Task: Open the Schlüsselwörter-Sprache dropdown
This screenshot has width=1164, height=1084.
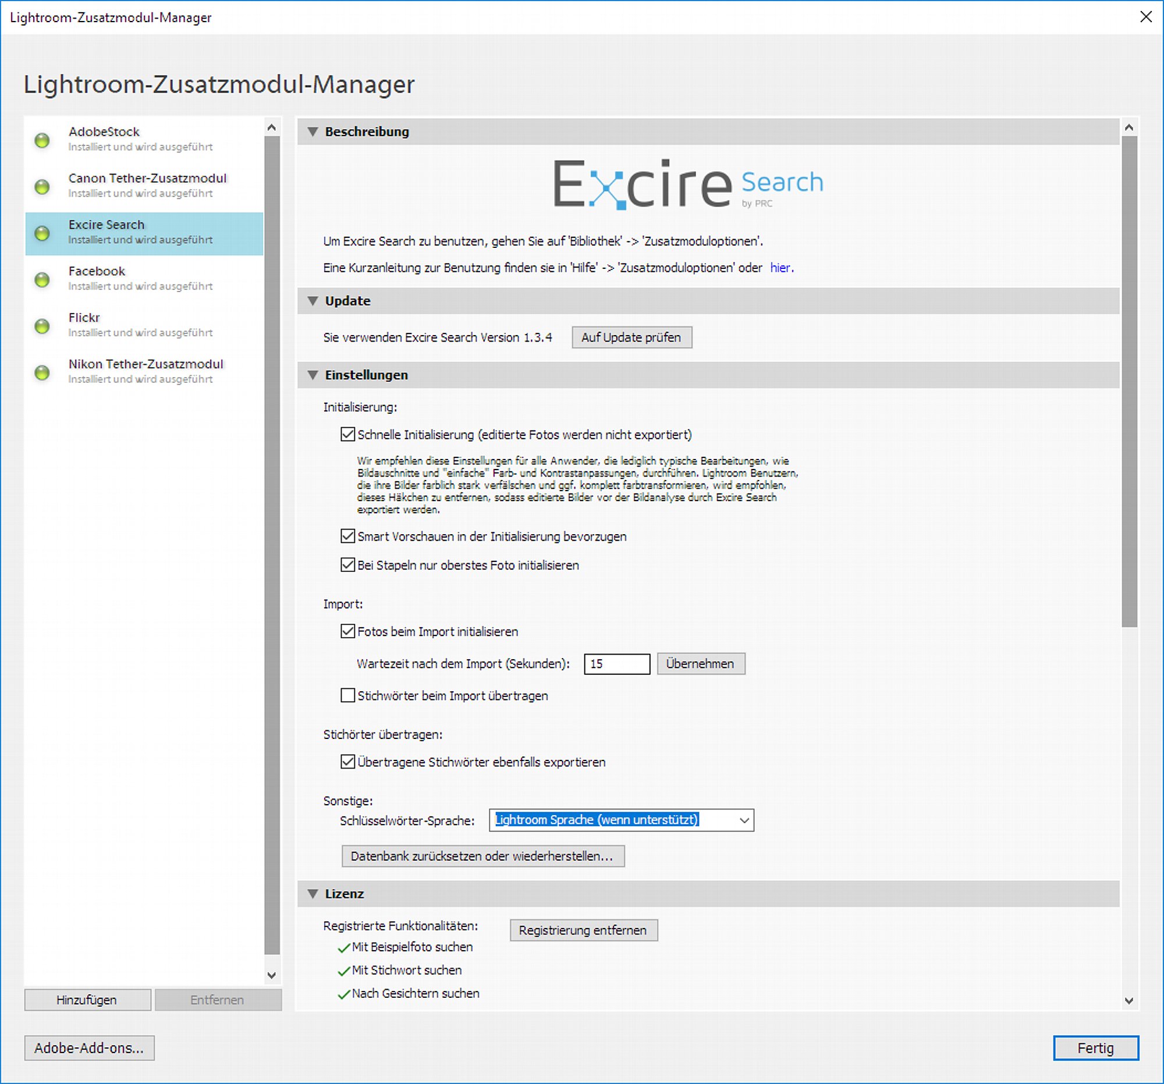Action: (621, 820)
